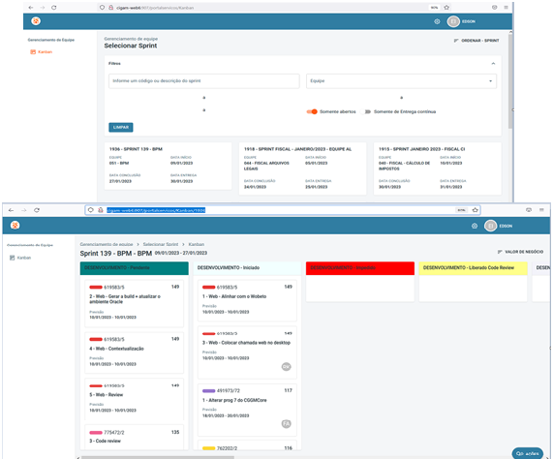Screen dimensions: 553x459
Task: Click the 'DESENVOLVIMENTO - Iniciado' column header
Action: [x=247, y=268]
